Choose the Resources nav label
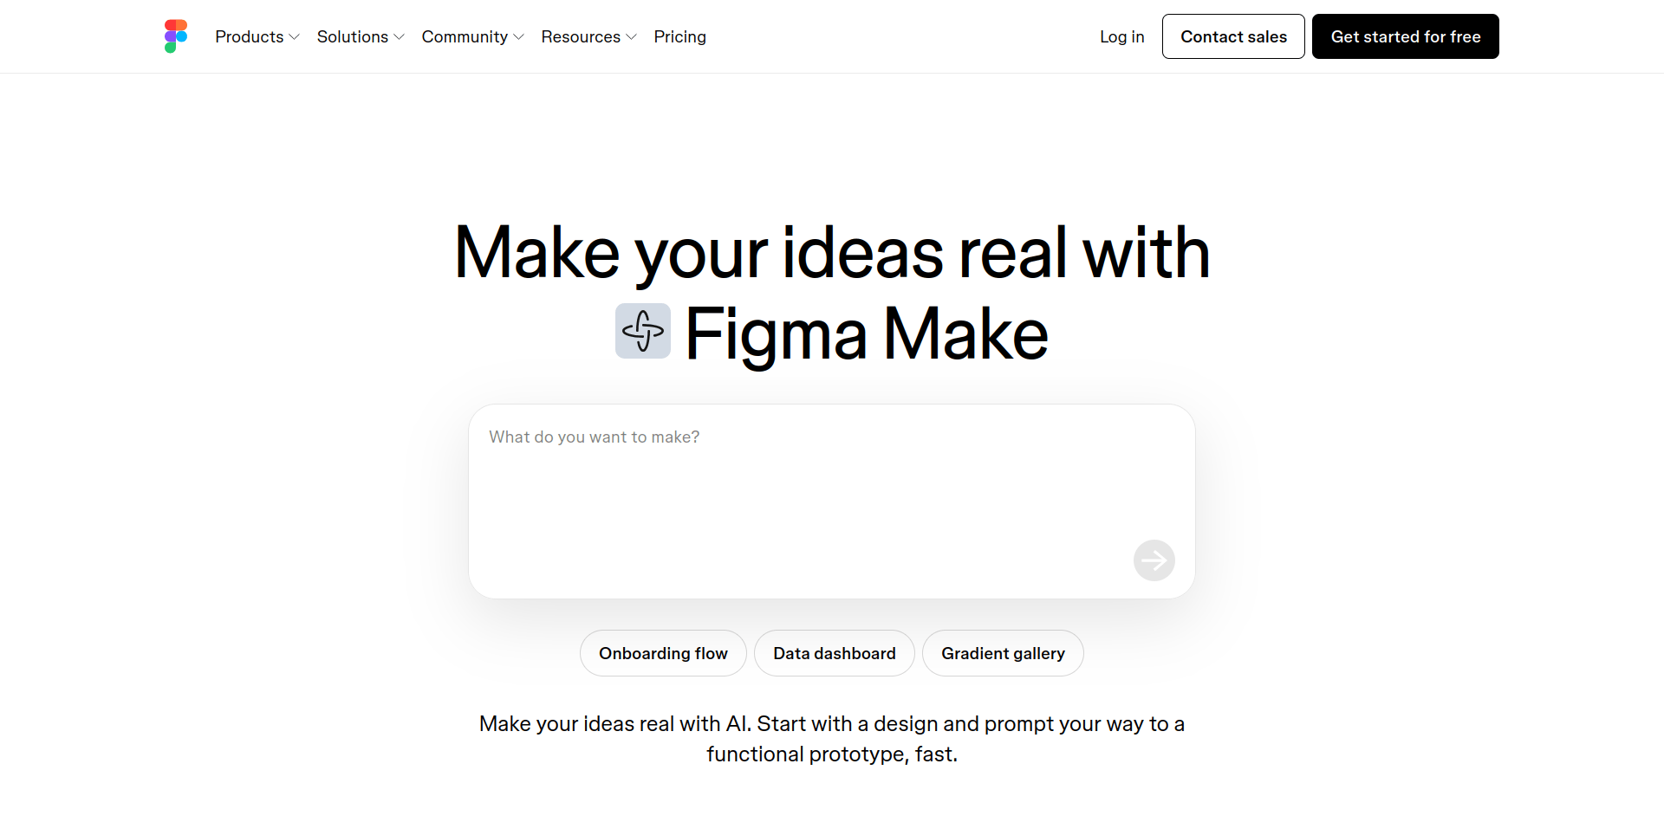 tap(581, 36)
